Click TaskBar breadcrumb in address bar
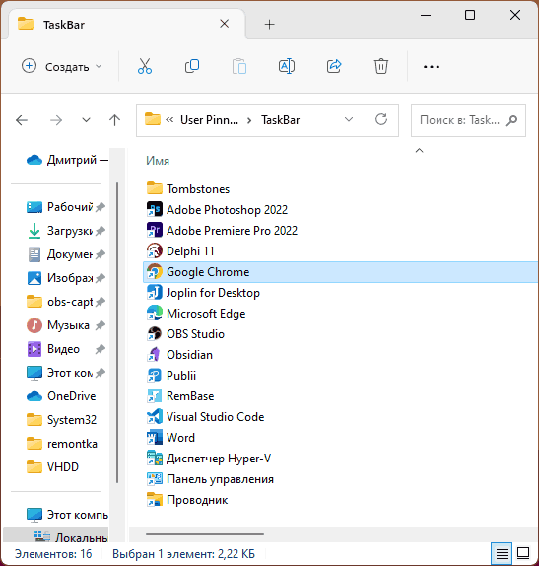Image resolution: width=539 pixels, height=566 pixels. pyautogui.click(x=280, y=120)
